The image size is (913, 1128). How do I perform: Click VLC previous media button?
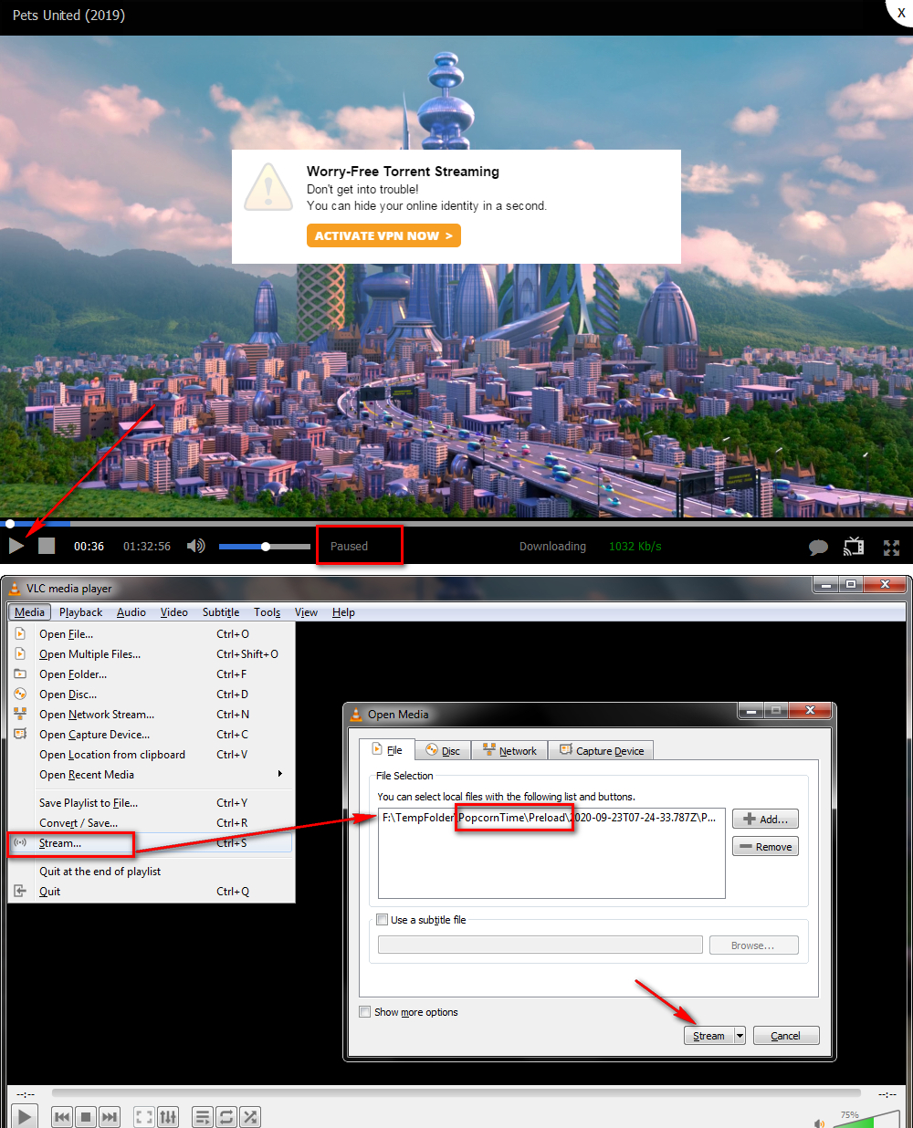coord(62,1116)
